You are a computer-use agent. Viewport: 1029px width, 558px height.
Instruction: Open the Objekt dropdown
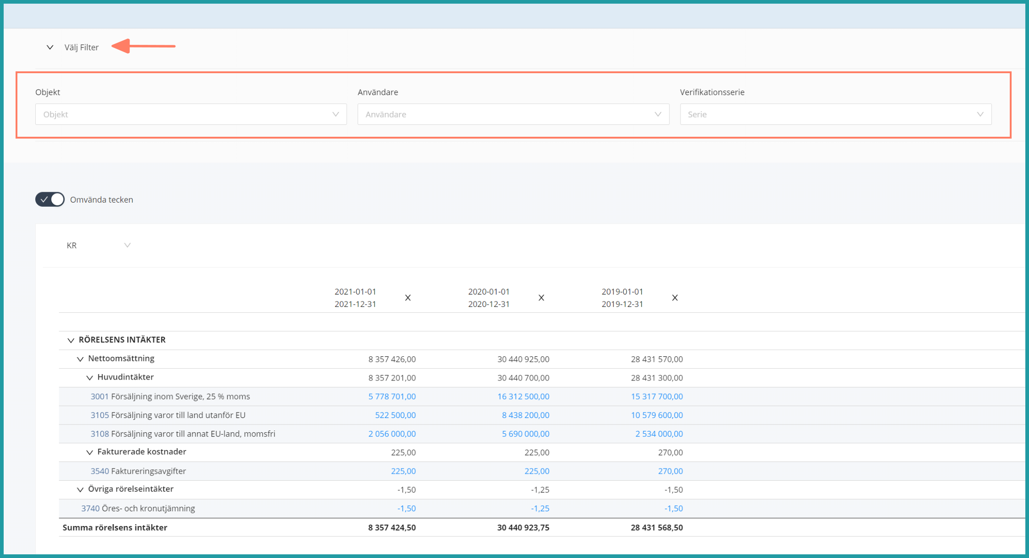191,114
